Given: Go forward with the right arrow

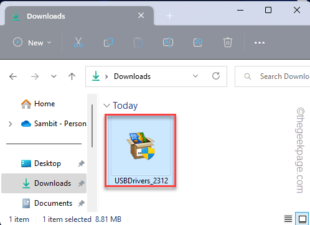Looking at the screenshot, I should (35, 76).
